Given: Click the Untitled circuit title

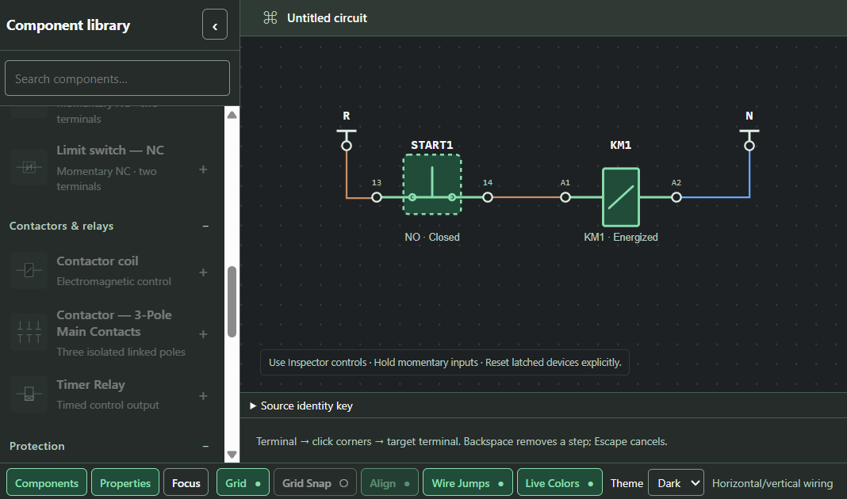Looking at the screenshot, I should coord(327,17).
